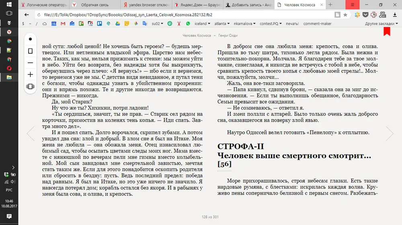Image resolution: width=402 pixels, height=225 pixels.
Task: Open the reader appearance dot button
Action: pyautogui.click(x=30, y=39)
